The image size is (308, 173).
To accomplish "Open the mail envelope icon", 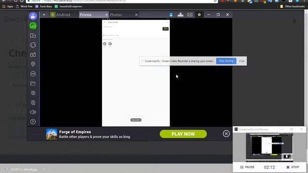I will pyautogui.click(x=190, y=15).
